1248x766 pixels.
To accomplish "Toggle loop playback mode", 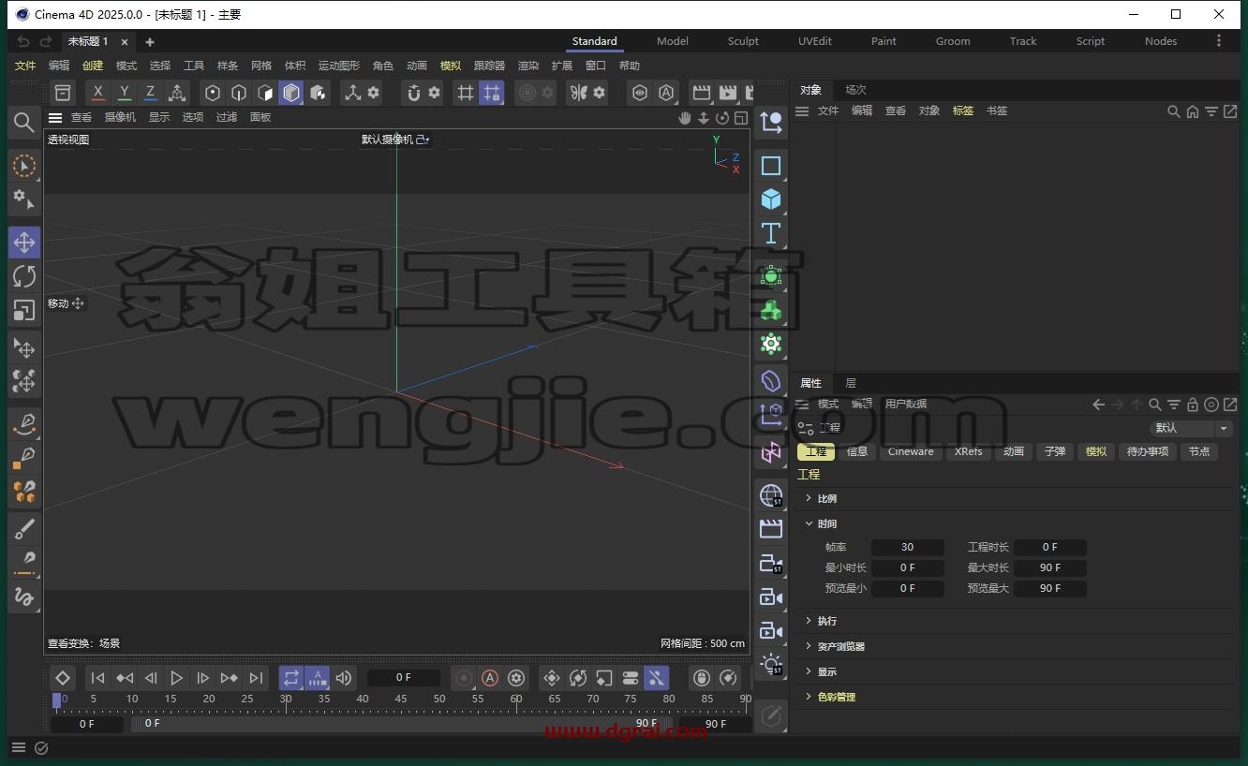I will (x=291, y=678).
